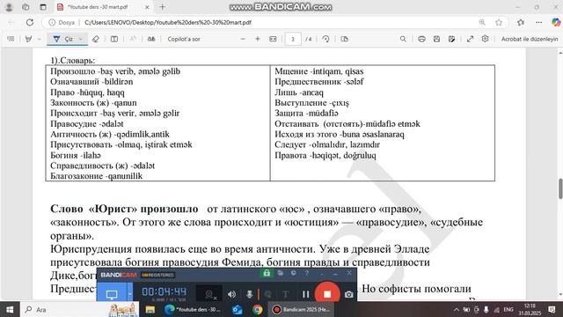Enter PDF full screen mode
The width and height of the screenshot is (563, 317).
pos(470,39)
